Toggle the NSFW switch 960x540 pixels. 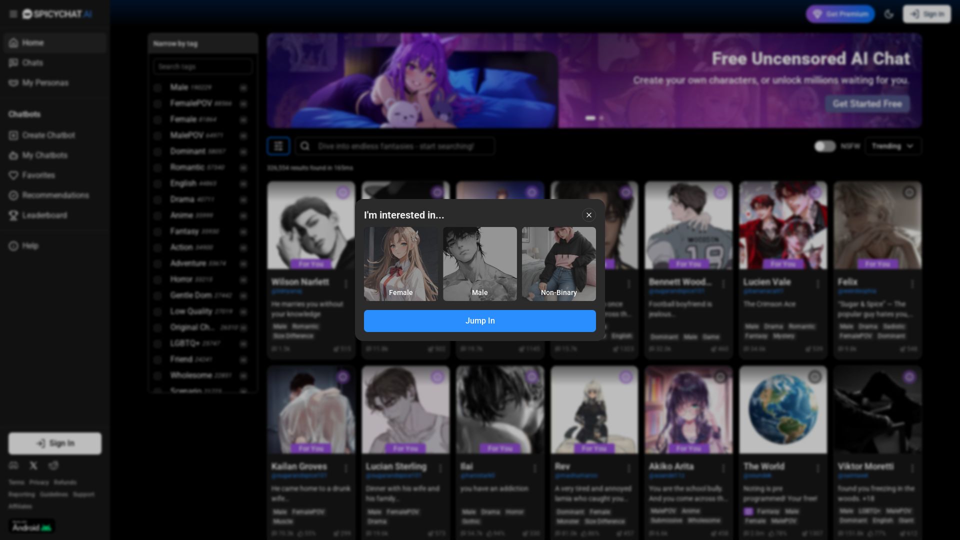pos(824,146)
